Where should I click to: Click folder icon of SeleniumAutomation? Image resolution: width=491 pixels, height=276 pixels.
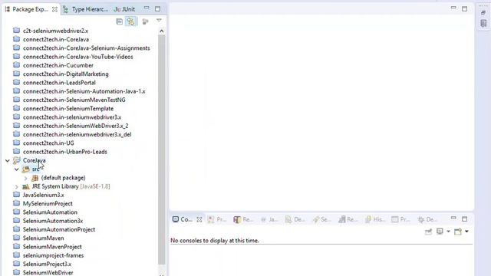[17, 212]
